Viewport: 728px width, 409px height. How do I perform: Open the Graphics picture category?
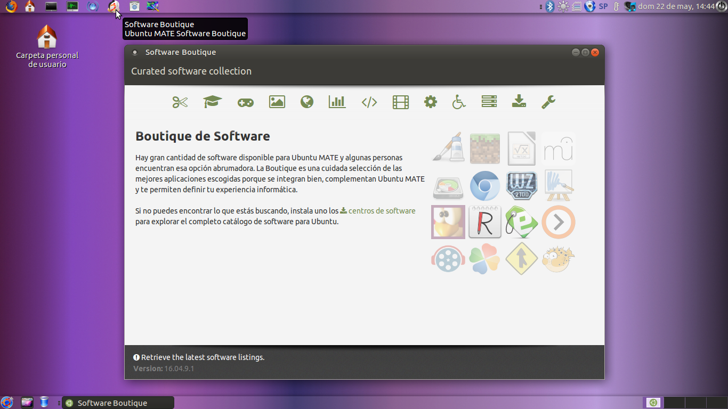[x=277, y=102]
